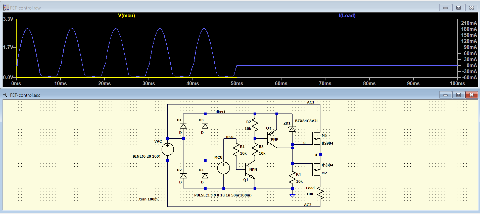Screen dimensions: 480x214
Task: Select MOSFET M2 symbol
Action: point(317,170)
